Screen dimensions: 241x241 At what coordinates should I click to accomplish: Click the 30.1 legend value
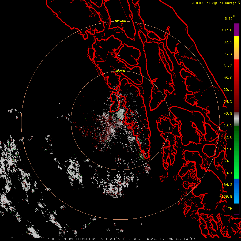[228, 90]
